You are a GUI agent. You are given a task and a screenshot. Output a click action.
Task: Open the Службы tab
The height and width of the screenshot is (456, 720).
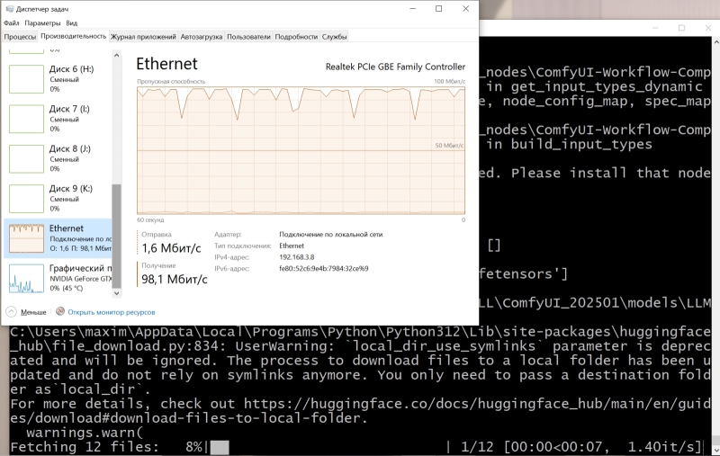click(x=334, y=37)
